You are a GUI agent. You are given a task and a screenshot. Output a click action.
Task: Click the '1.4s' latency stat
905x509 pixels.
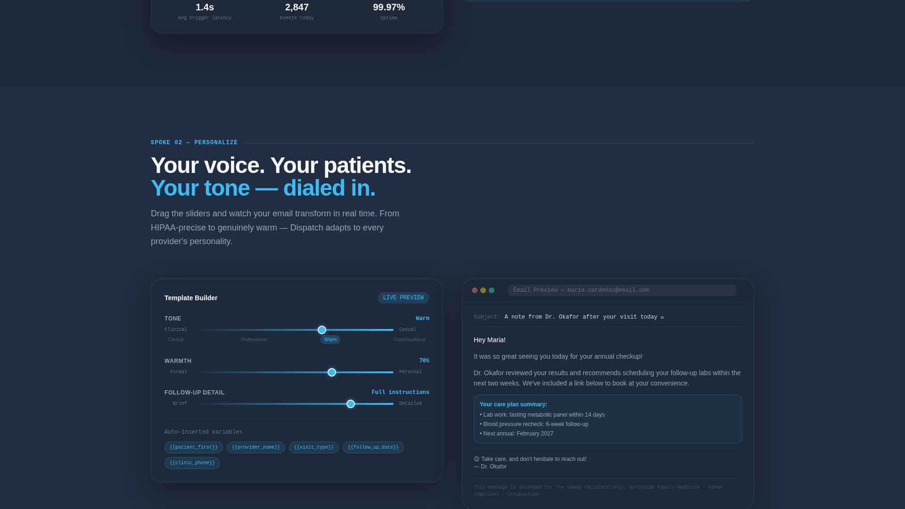pyautogui.click(x=205, y=7)
